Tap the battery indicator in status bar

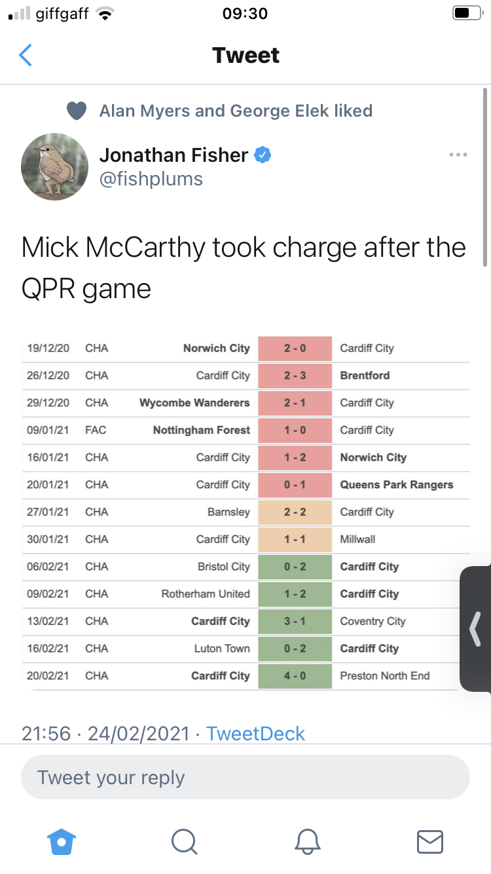(466, 14)
